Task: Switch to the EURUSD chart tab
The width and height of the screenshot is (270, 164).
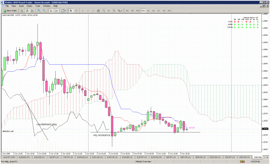Action: point(156,157)
